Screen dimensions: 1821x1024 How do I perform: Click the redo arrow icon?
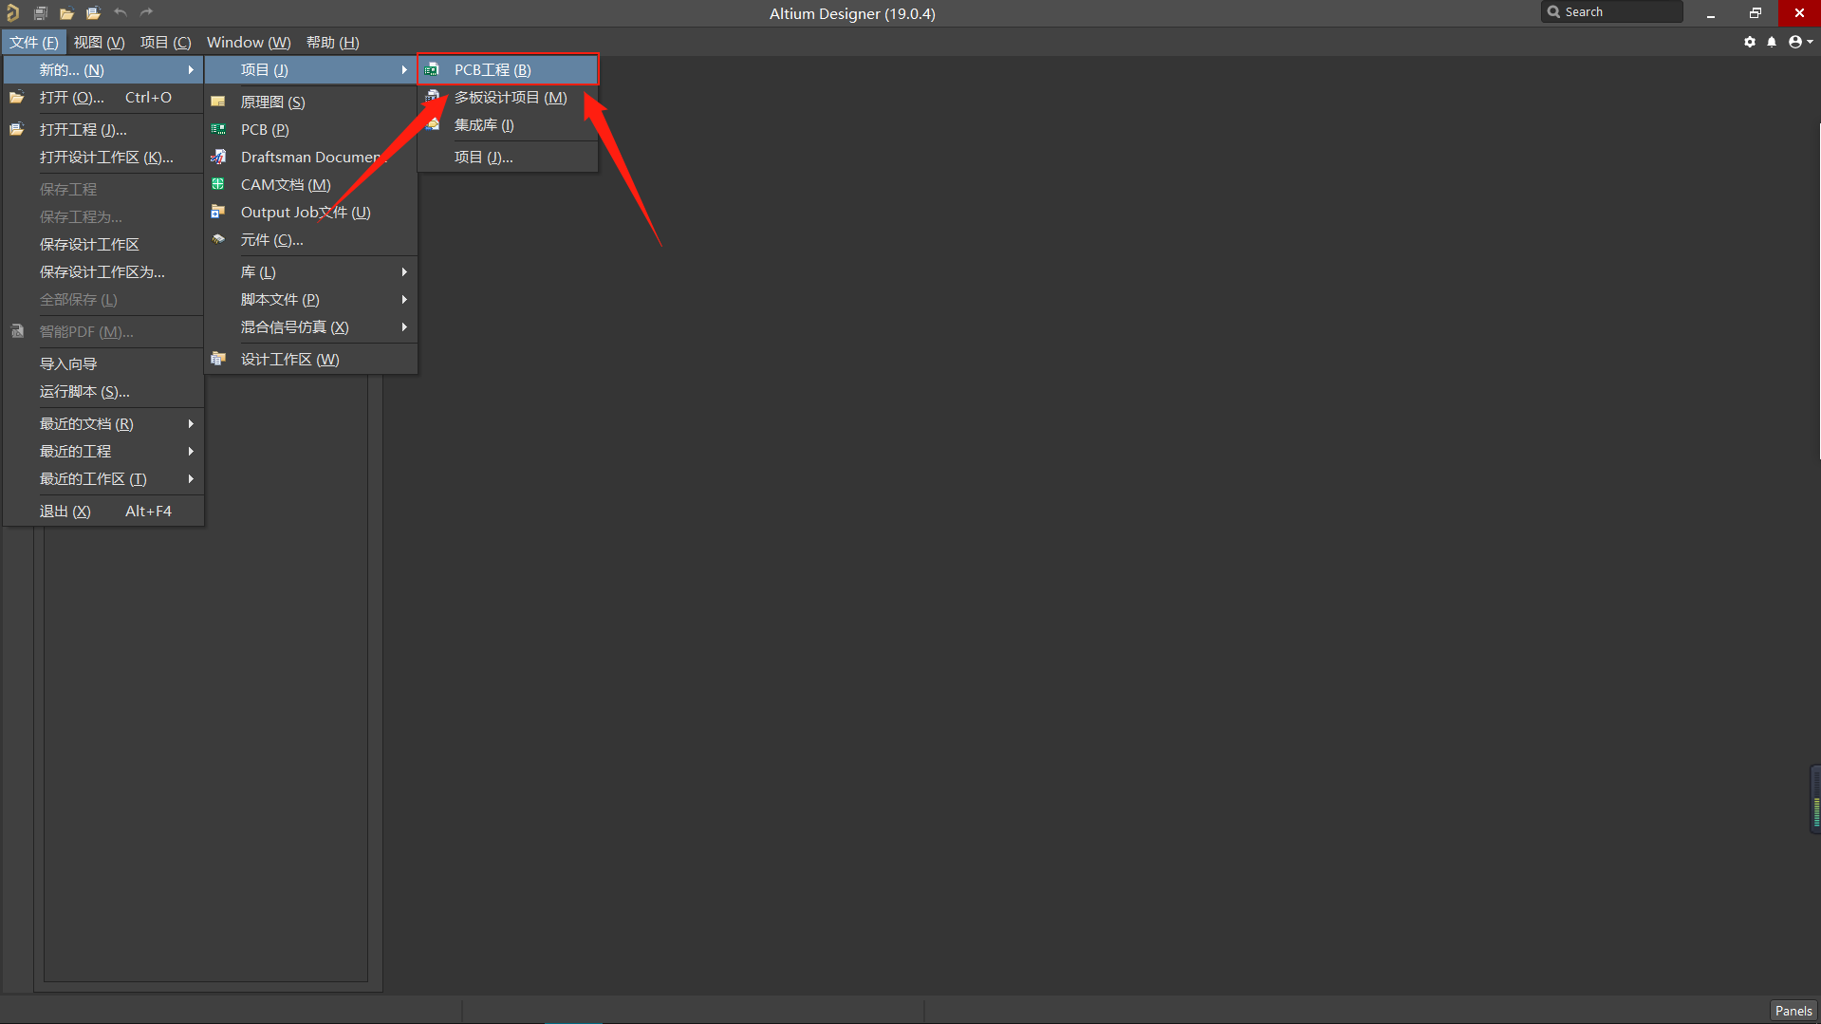click(146, 12)
